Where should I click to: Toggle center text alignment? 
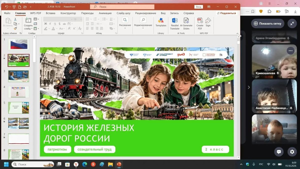(92, 29)
